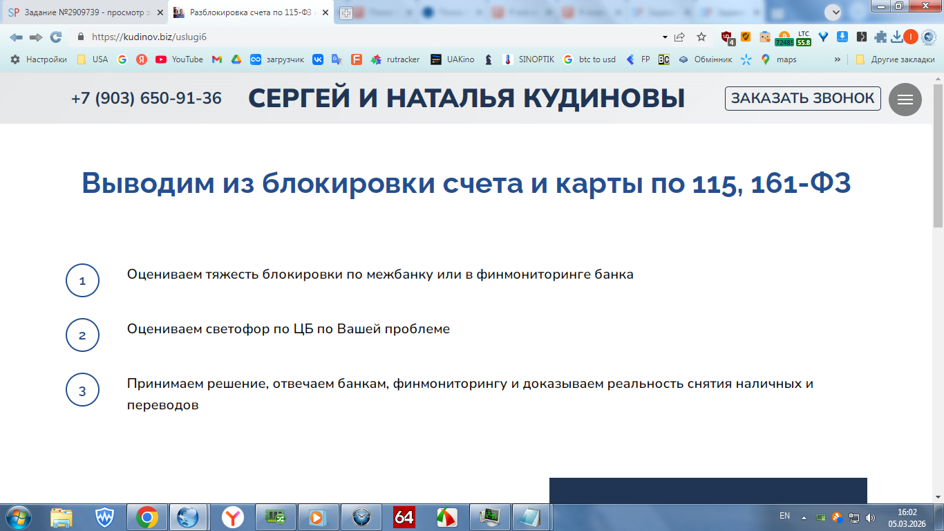Open Windows Explorer from the taskbar

[62, 516]
